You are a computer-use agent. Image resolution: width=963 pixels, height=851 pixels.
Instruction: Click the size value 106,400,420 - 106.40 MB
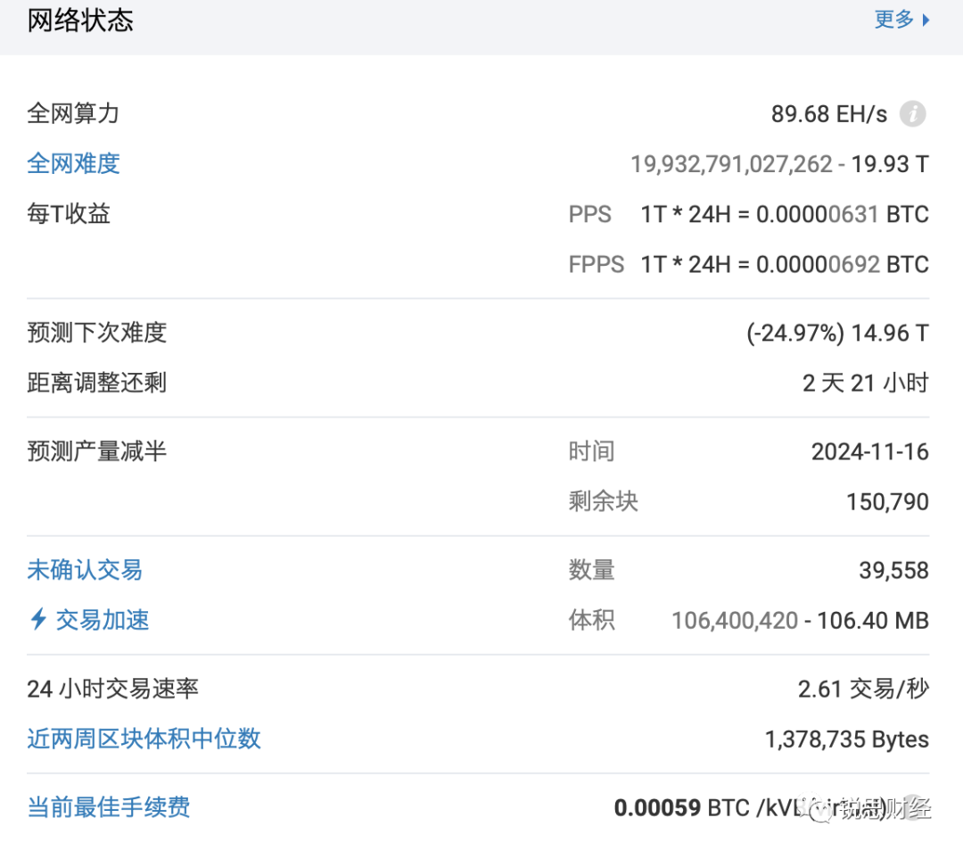800,621
